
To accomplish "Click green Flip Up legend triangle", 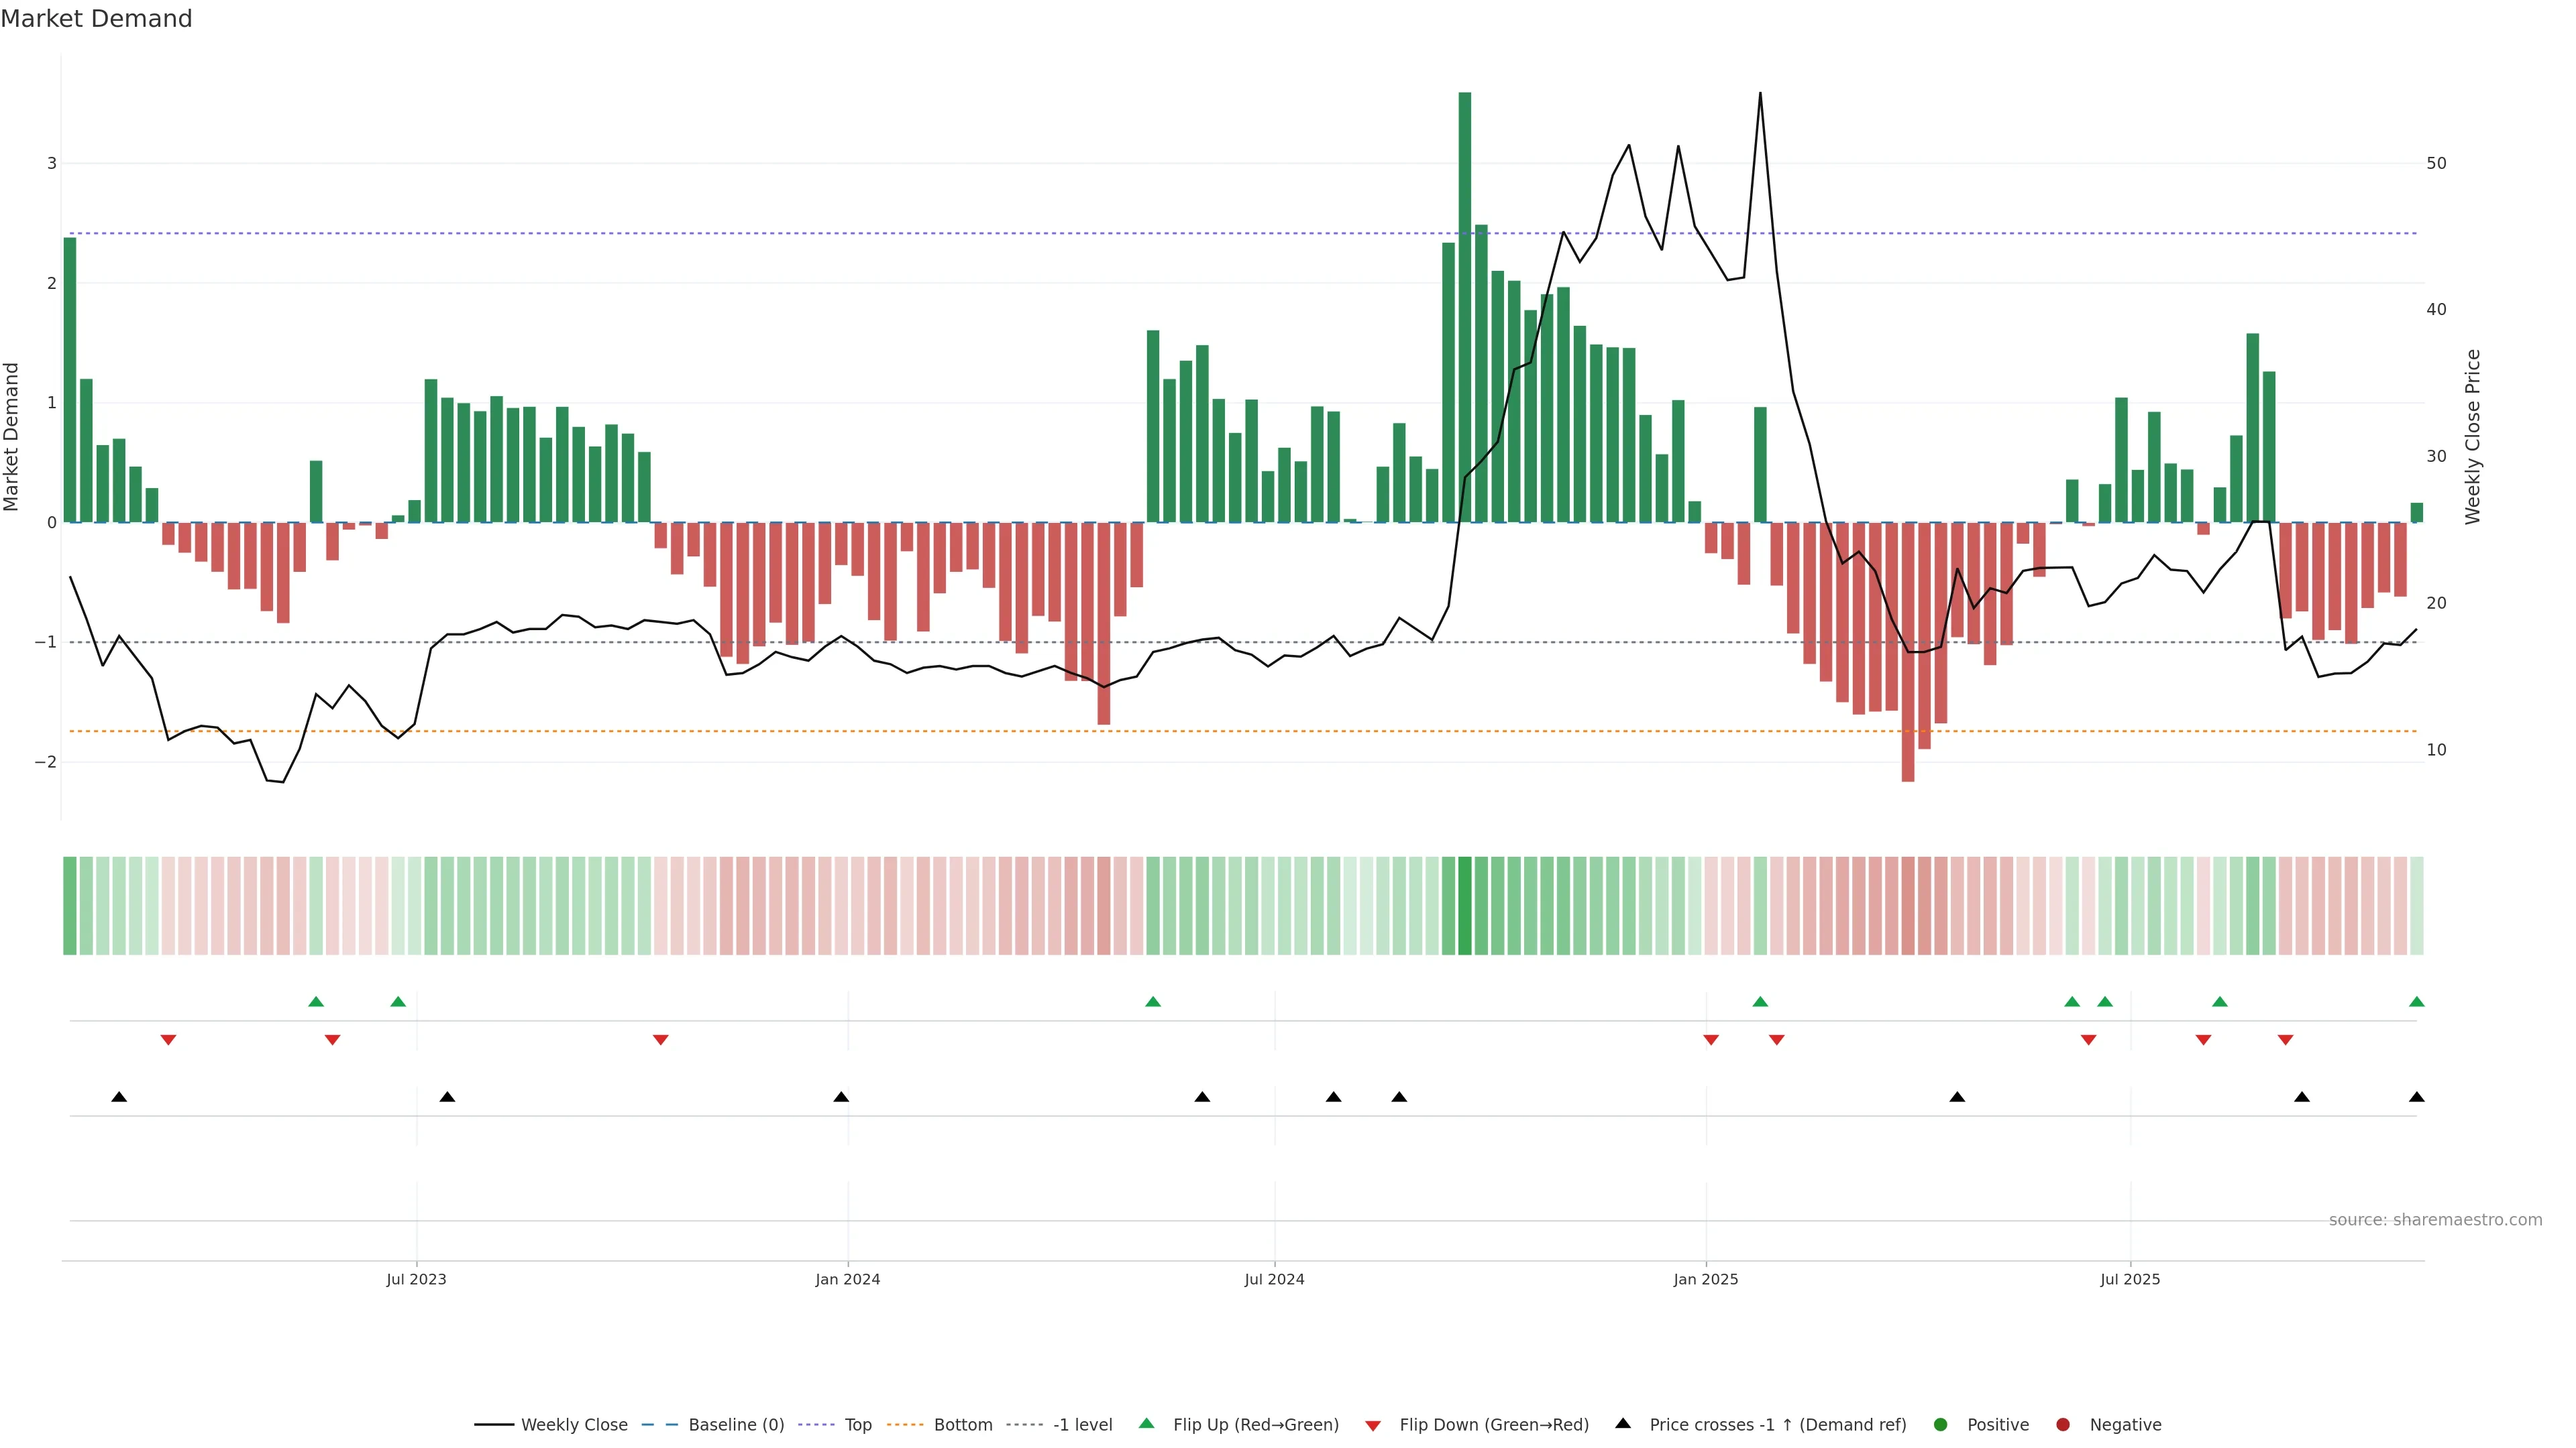I will [x=1147, y=1423].
